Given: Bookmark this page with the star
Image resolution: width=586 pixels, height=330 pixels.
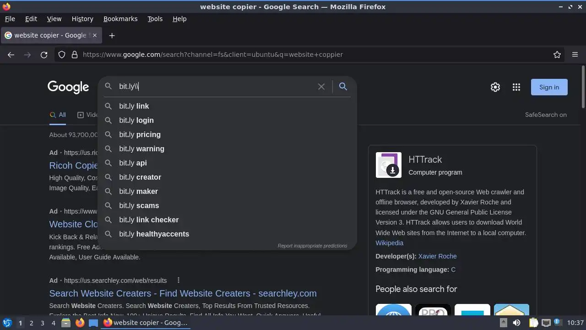Looking at the screenshot, I should 557,55.
